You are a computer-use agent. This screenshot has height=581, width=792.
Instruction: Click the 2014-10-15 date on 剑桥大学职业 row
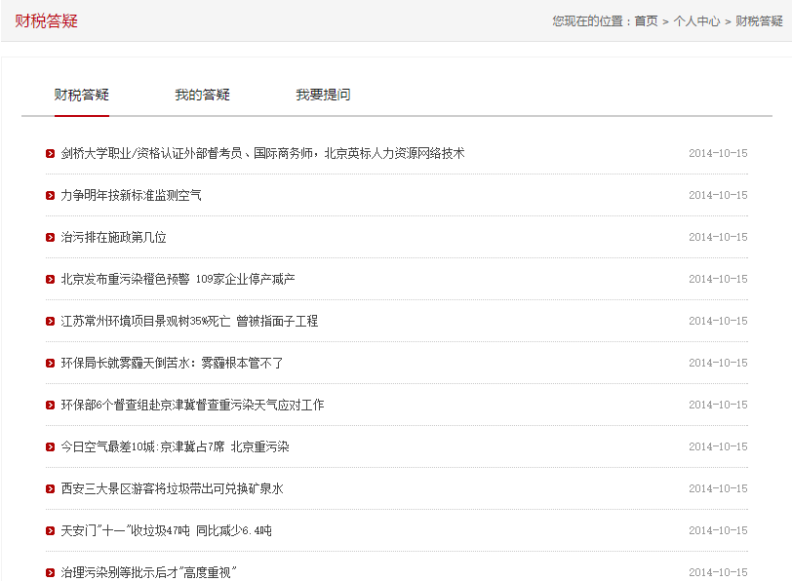(718, 153)
